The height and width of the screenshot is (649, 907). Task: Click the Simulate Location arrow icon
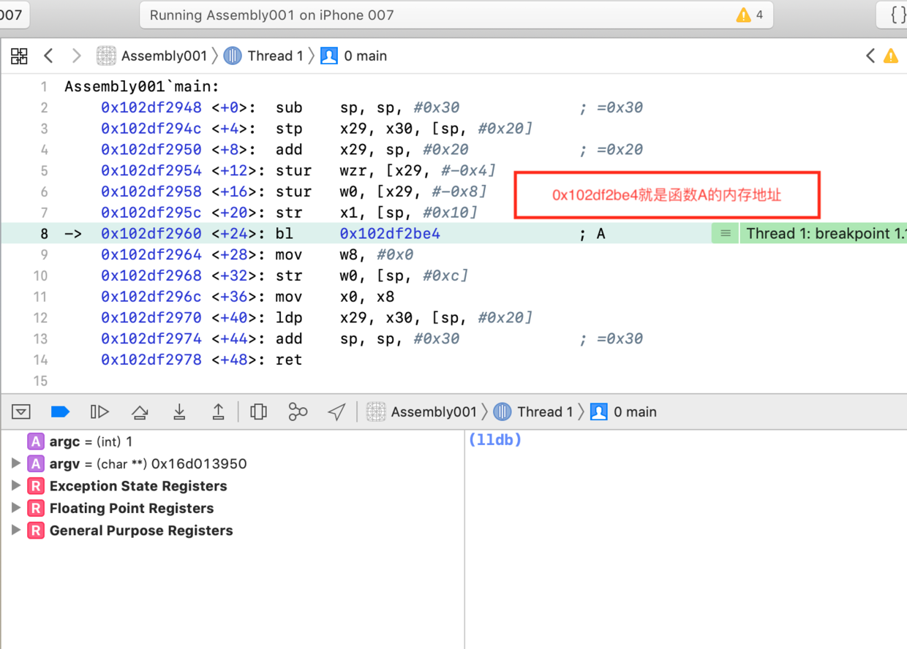click(336, 412)
